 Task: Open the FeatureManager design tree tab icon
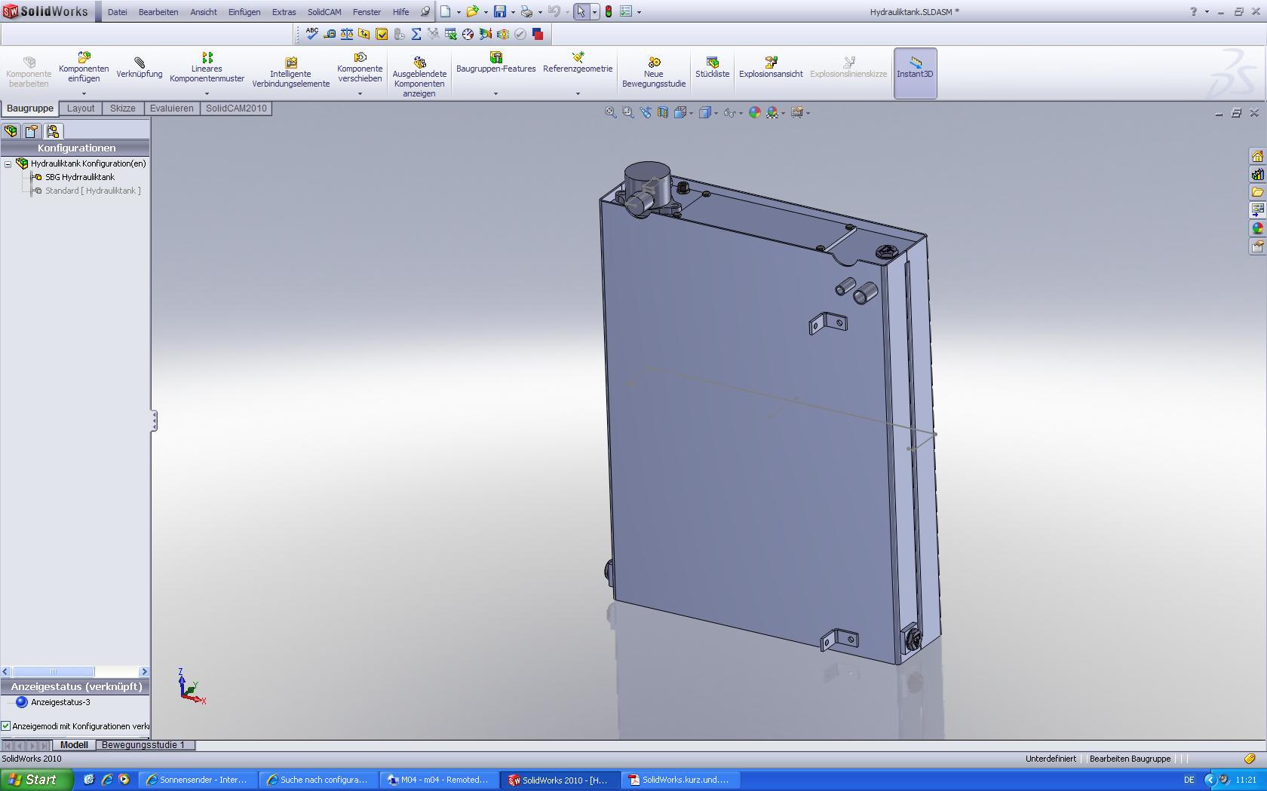(x=11, y=131)
